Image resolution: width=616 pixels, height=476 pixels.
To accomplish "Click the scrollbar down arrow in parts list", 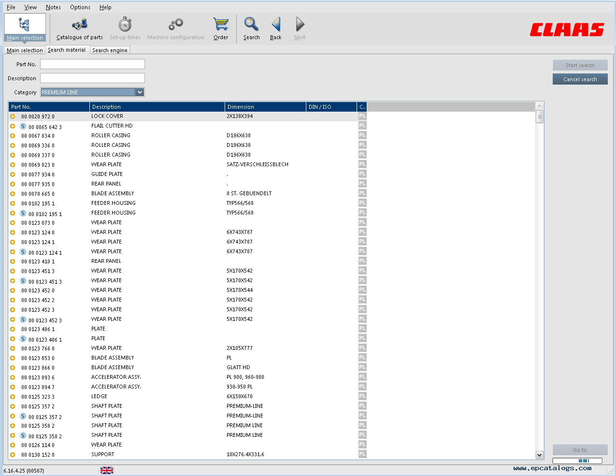I will [x=540, y=455].
